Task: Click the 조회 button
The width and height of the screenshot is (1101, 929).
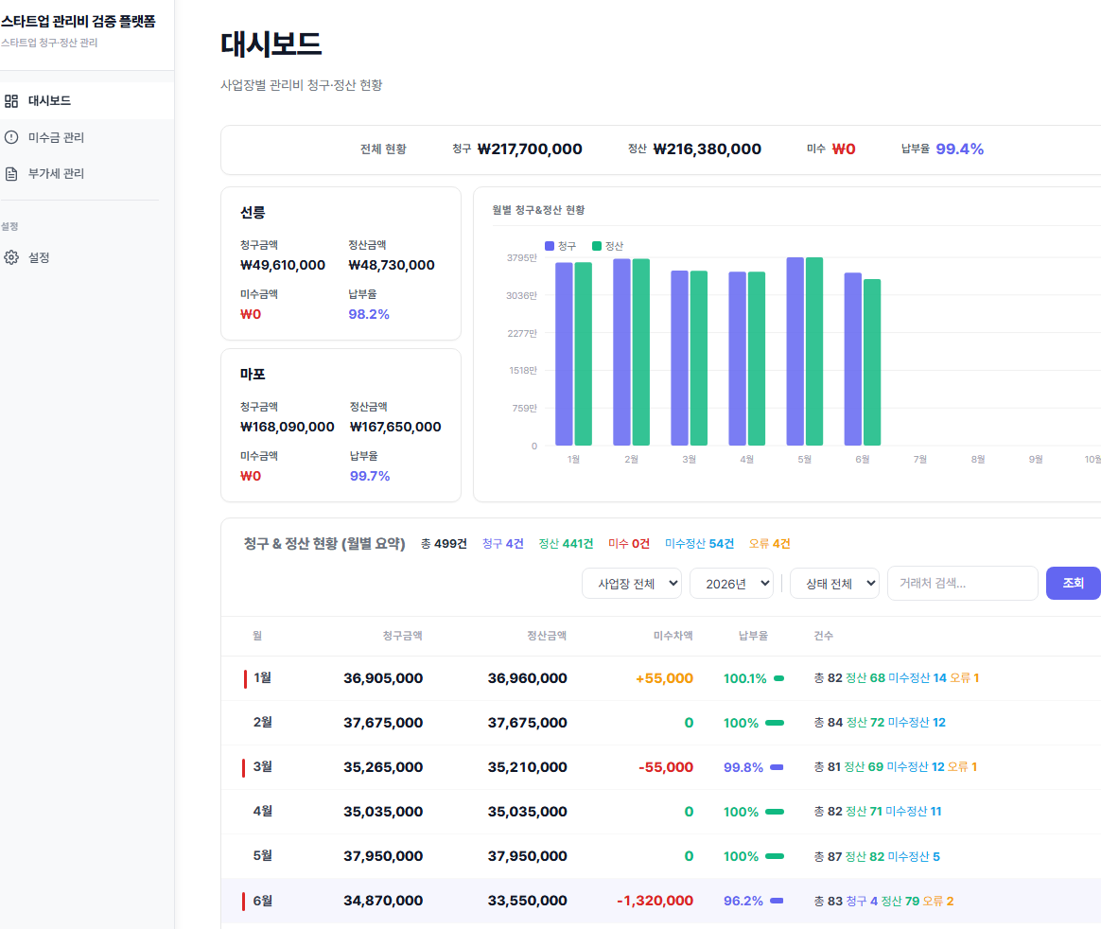Action: 1073,584
